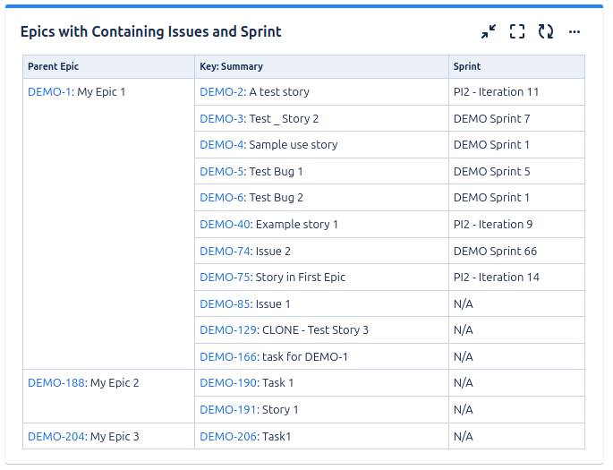
Task: Open issue DEMO-2
Action: [222, 92]
